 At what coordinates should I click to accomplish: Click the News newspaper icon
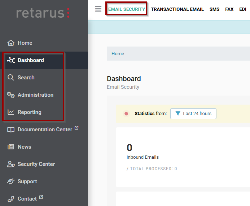click(11, 147)
